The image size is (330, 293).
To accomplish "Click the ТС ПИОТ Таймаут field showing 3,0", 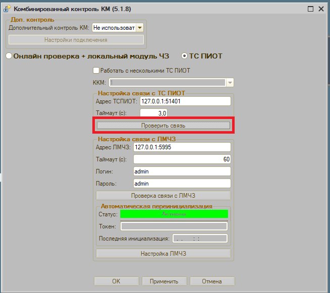I will (153, 113).
